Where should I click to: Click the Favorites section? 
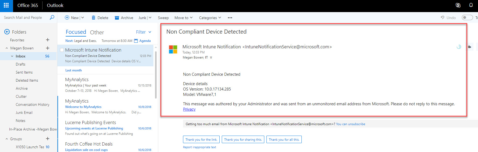coord(17,40)
